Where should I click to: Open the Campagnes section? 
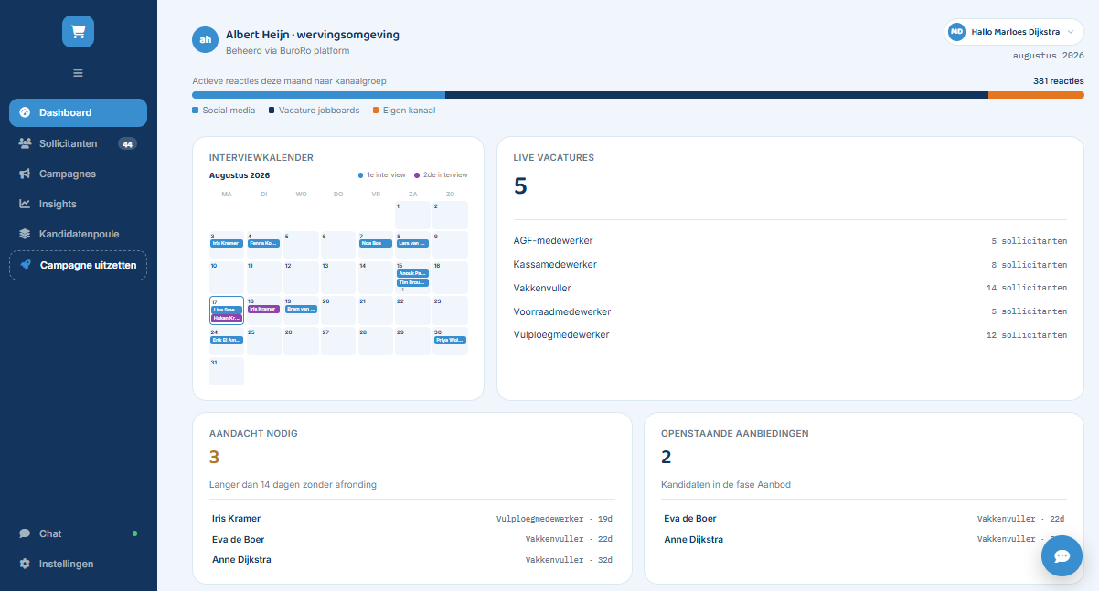pyautogui.click(x=78, y=174)
